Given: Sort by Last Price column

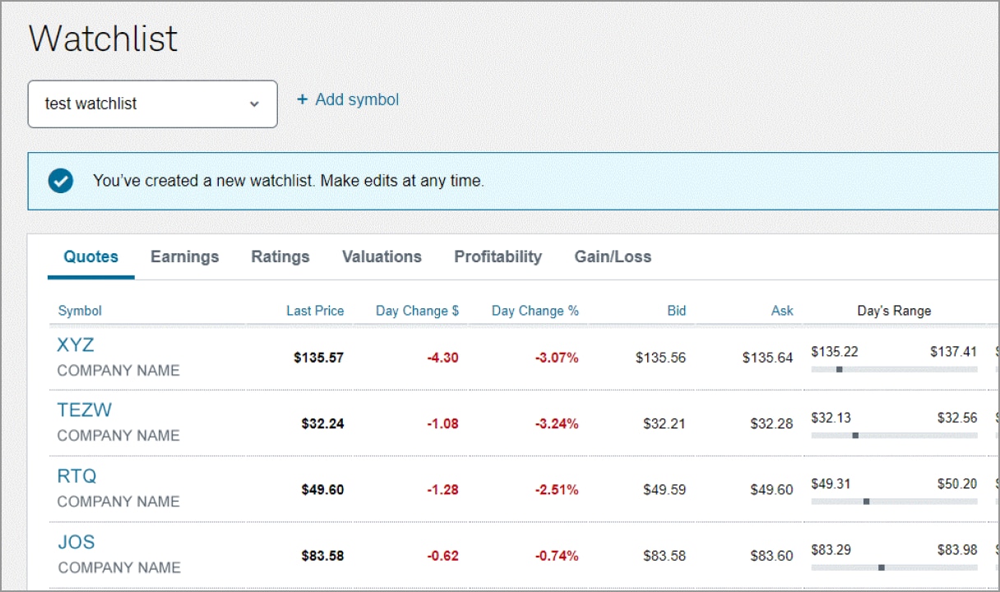Looking at the screenshot, I should (x=315, y=311).
